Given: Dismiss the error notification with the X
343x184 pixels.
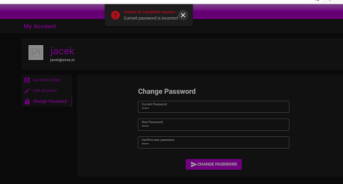Looking at the screenshot, I should [183, 15].
